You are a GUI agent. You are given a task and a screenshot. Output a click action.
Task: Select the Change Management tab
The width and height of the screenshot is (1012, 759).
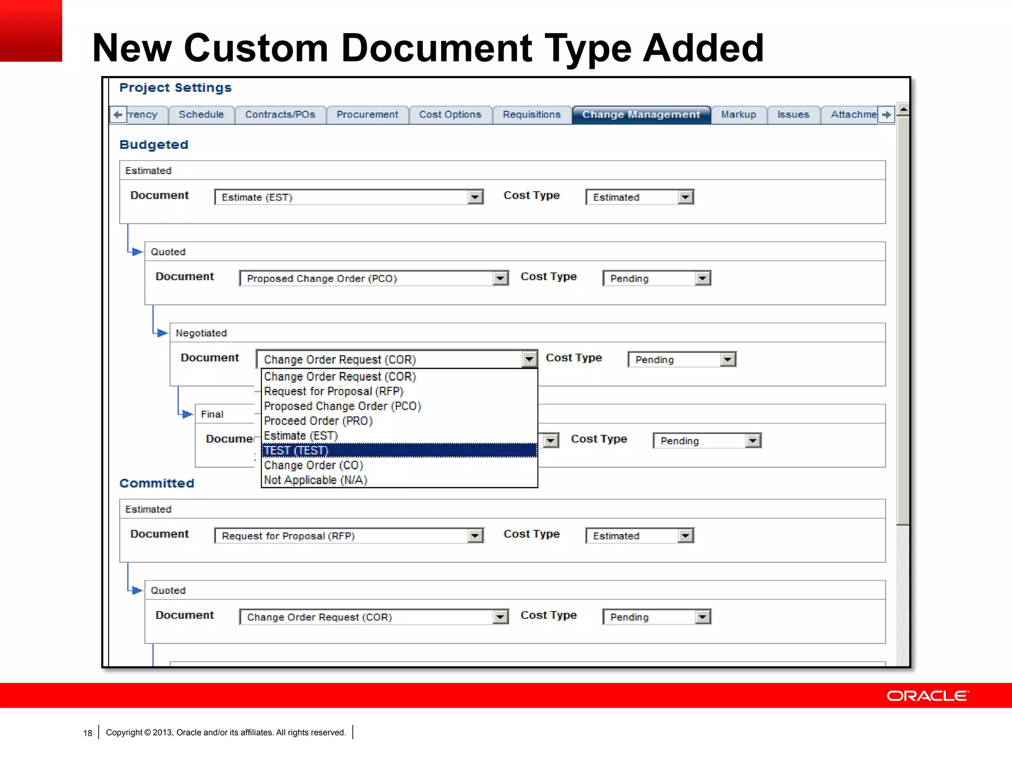click(641, 115)
